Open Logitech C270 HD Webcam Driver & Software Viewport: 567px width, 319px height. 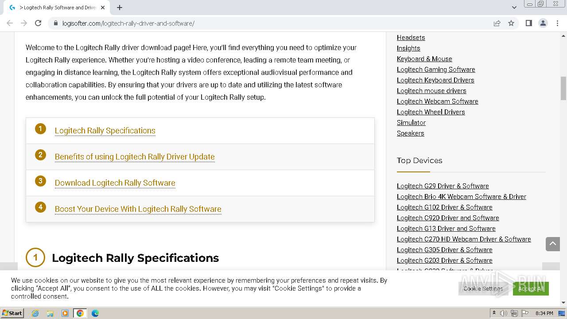coord(464,239)
